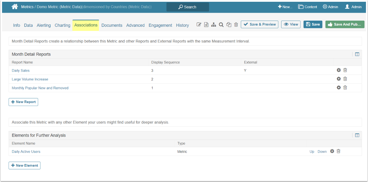Switch to the Data tab
The width and height of the screenshot is (368, 182).
[x=28, y=25]
